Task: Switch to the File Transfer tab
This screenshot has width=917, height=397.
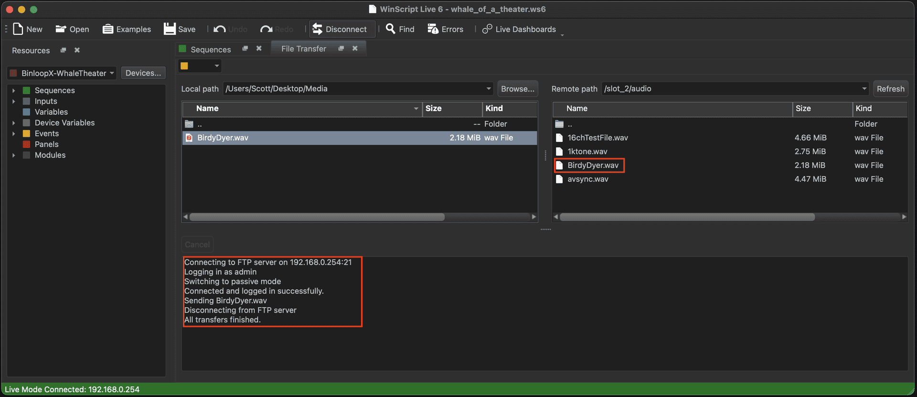Action: pos(303,49)
